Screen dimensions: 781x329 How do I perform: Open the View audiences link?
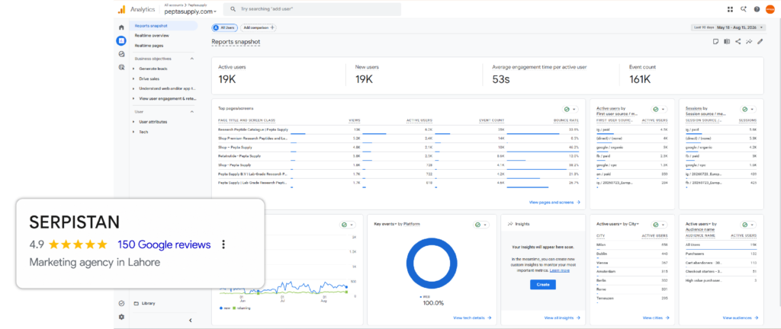coord(740,318)
